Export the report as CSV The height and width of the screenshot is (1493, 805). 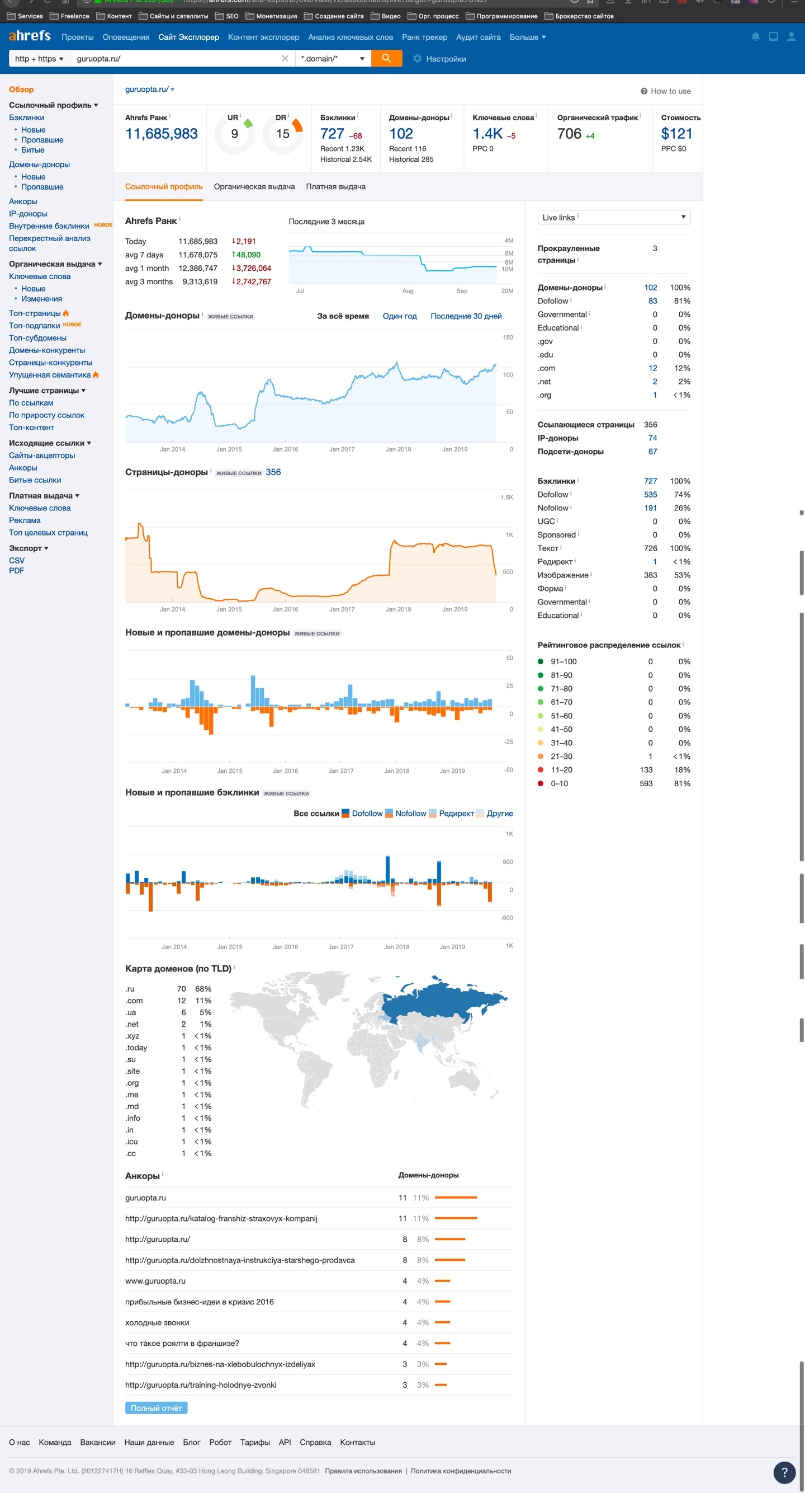point(17,561)
